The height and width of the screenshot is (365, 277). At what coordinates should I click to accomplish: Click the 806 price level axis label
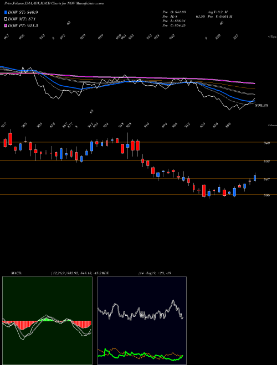click(266, 195)
